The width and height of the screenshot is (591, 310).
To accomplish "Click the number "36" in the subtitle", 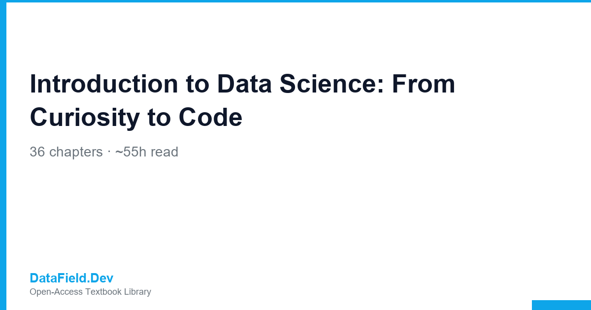I will [x=37, y=152].
